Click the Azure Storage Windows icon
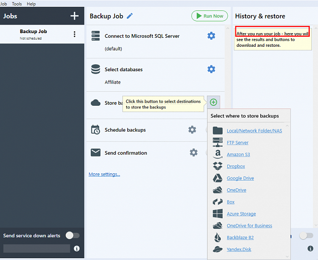 coord(218,214)
